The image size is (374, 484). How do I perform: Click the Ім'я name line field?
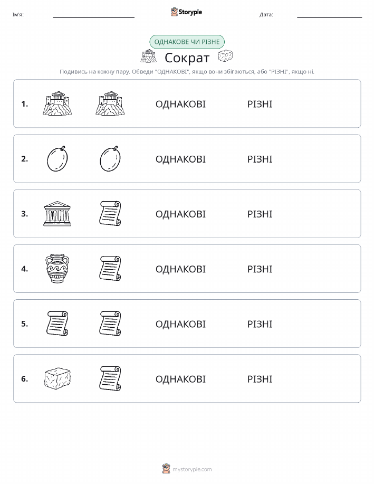[x=93, y=14]
